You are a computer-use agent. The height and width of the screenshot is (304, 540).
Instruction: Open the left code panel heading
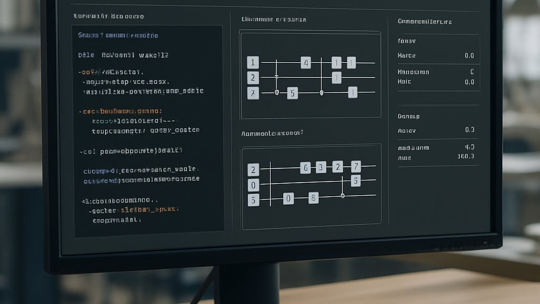pyautogui.click(x=109, y=16)
